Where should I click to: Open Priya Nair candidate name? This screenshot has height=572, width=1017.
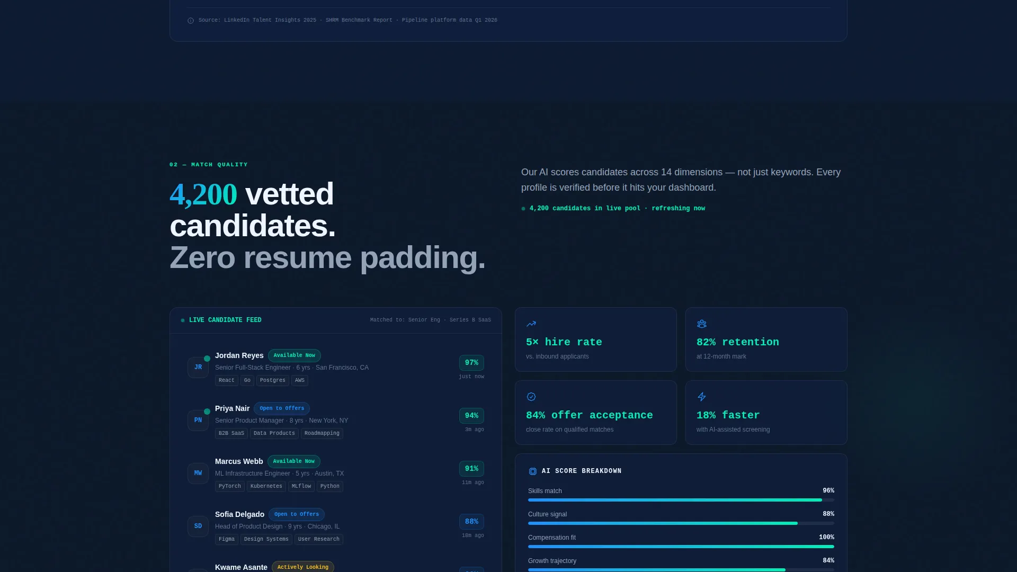tap(232, 408)
